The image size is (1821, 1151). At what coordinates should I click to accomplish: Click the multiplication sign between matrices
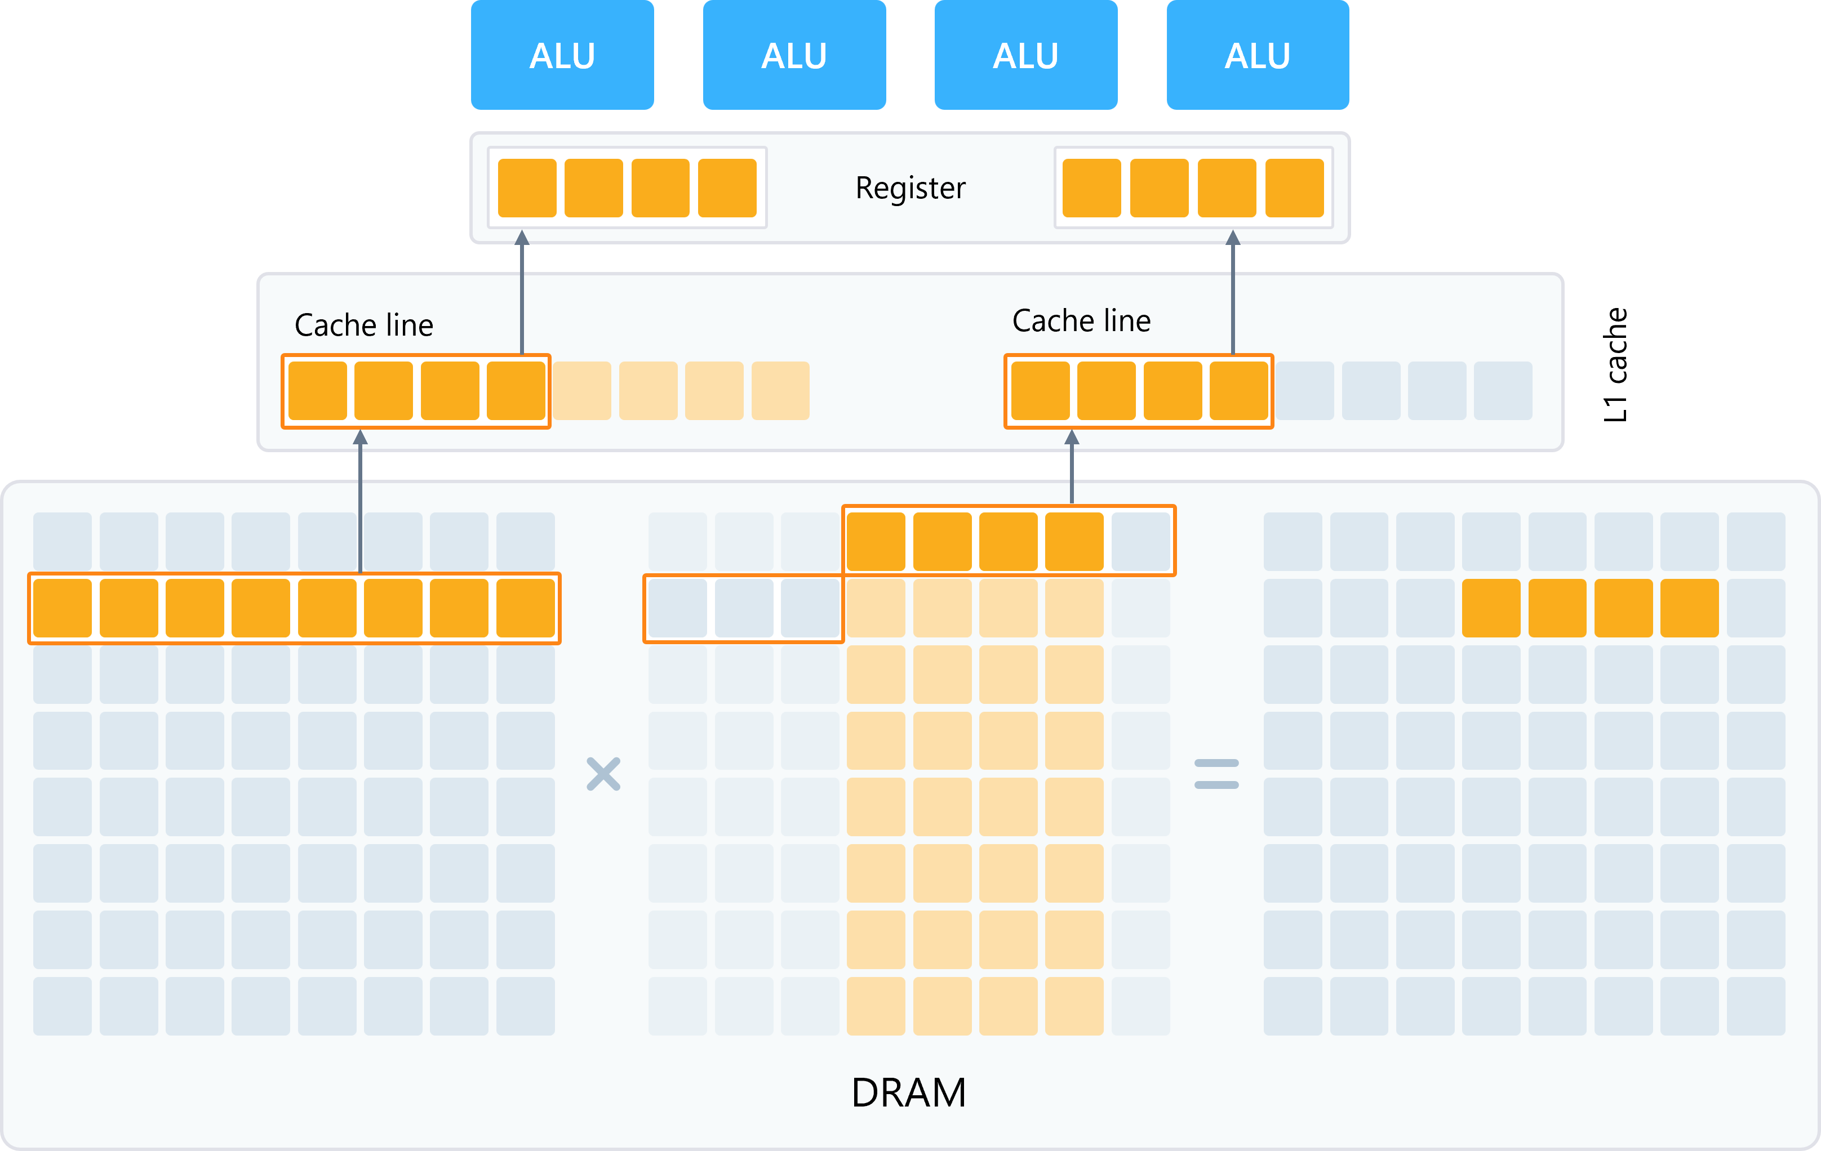[603, 774]
